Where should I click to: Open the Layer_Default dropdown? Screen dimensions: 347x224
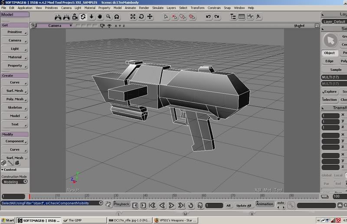(x=334, y=22)
